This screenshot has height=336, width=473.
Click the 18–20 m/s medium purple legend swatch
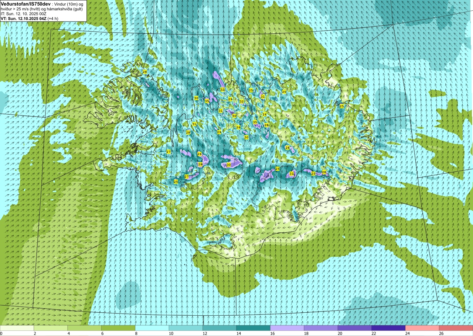[321, 328]
